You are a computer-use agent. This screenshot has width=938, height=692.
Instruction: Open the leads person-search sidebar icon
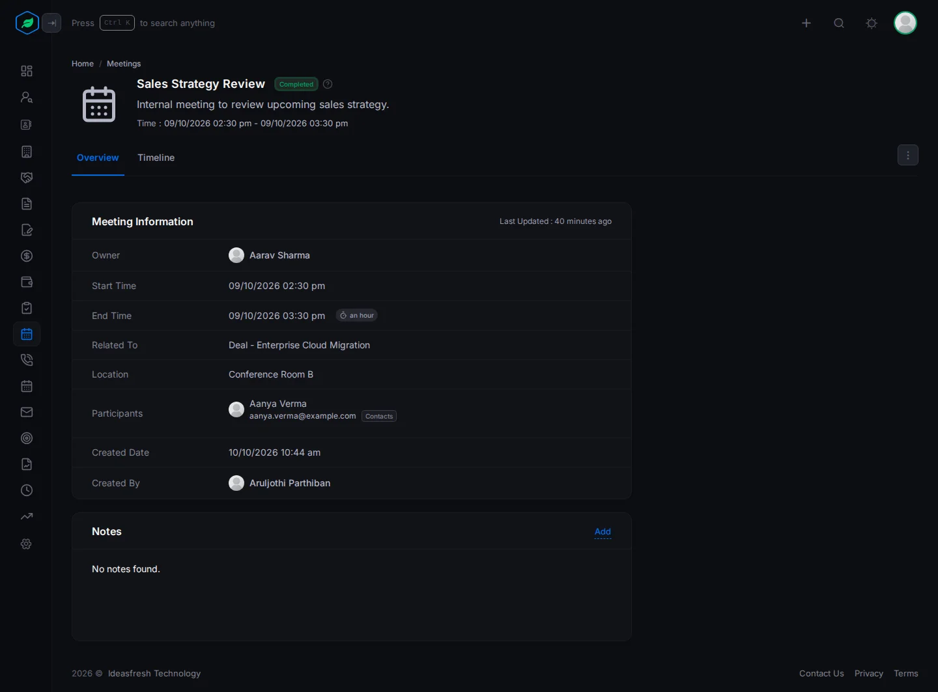click(27, 97)
